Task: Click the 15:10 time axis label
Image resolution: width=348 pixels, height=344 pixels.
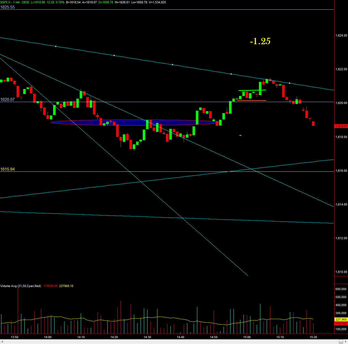Action: [280, 337]
